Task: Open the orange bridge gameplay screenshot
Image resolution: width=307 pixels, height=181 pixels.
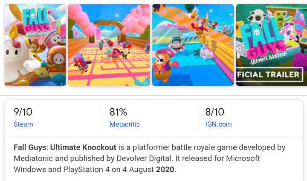Action: [193, 45]
